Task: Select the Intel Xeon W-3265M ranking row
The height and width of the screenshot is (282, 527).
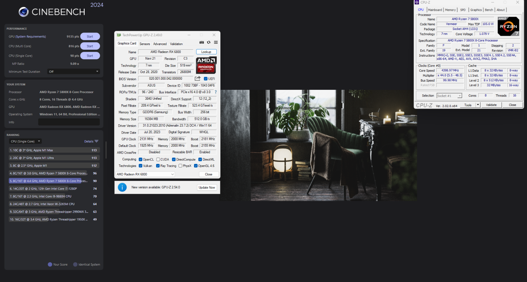Action: click(x=54, y=204)
